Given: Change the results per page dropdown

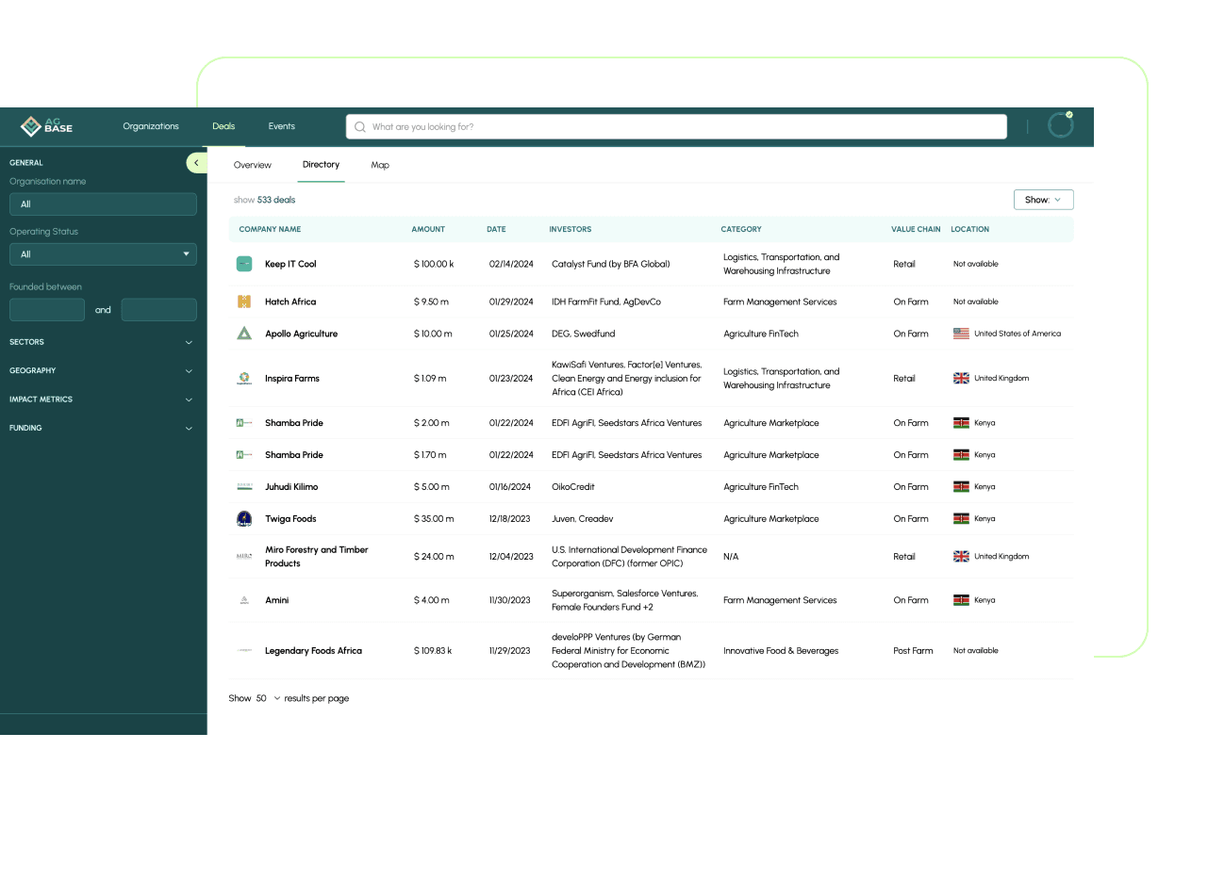Looking at the screenshot, I should (x=268, y=698).
